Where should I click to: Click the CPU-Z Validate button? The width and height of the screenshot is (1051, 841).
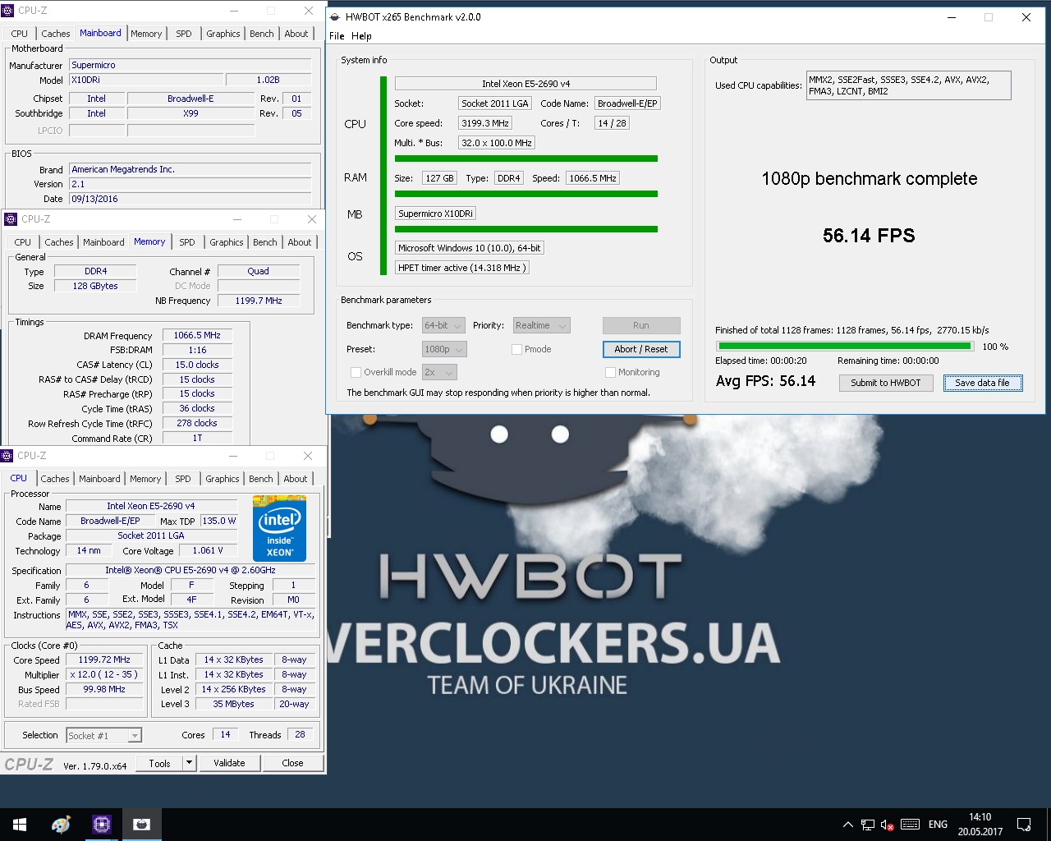point(229,763)
